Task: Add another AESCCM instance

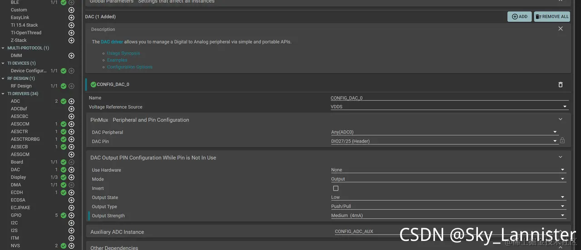Action: point(71,124)
